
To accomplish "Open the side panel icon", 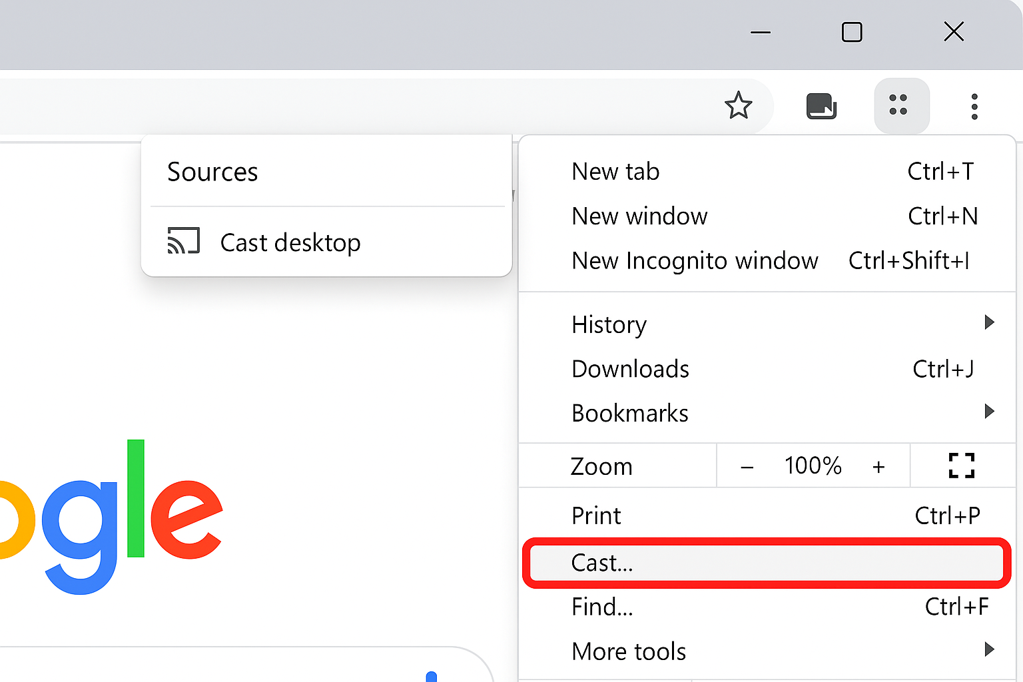I will (x=821, y=105).
